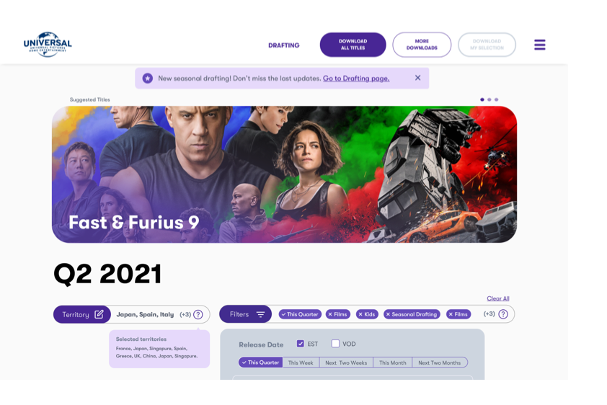Viewport: 607px width, 405px height.
Task: Toggle the This Quarter filter chip
Action: pos(300,314)
